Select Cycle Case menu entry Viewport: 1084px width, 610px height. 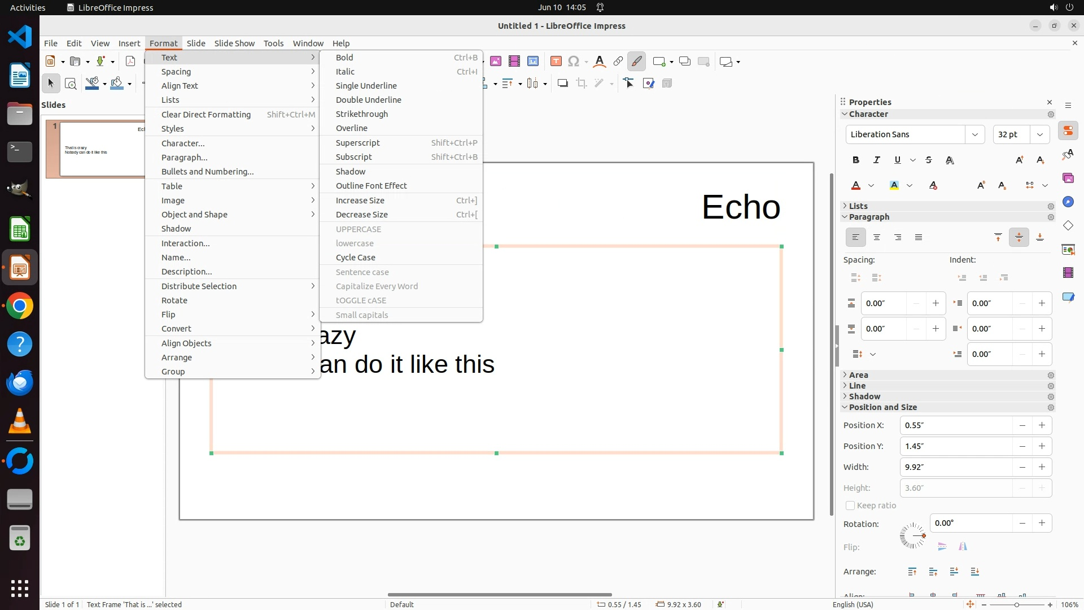[x=355, y=258]
